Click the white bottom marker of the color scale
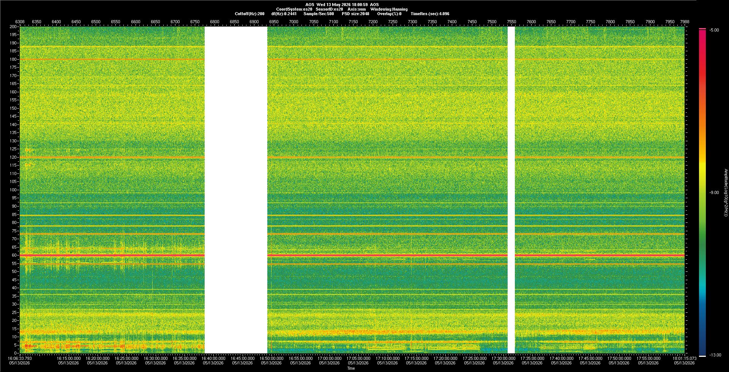Viewport: 729px width, 372px height. click(702, 356)
